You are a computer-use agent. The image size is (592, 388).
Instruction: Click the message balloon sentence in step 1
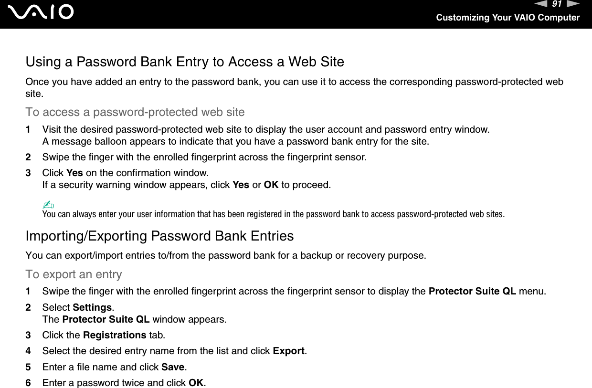point(235,142)
